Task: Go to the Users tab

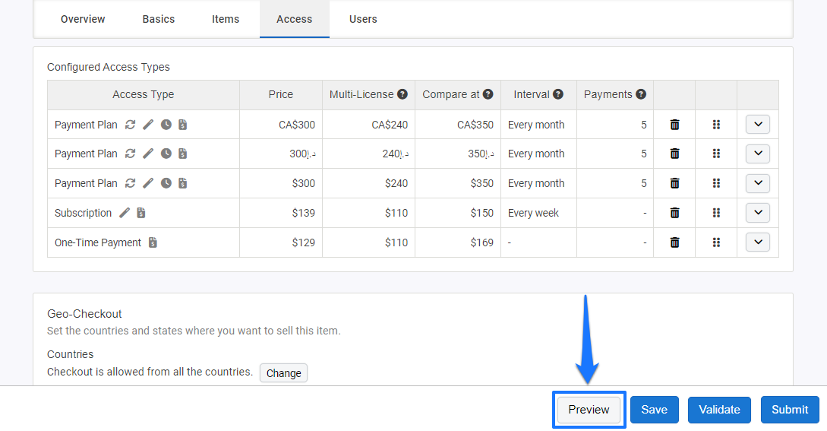Action: coord(364,19)
